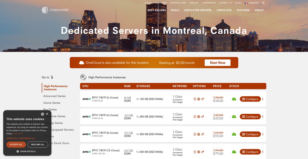The width and height of the screenshot is (308, 159).
Task: Click green stock cloud in 16 GB row
Action: (x=234, y=117)
